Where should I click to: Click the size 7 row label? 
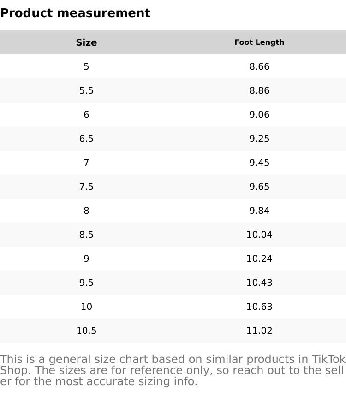[86, 163]
